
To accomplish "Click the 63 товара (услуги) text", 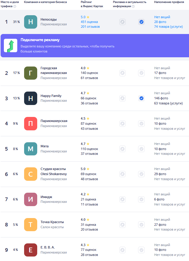I will tap(168, 104).
